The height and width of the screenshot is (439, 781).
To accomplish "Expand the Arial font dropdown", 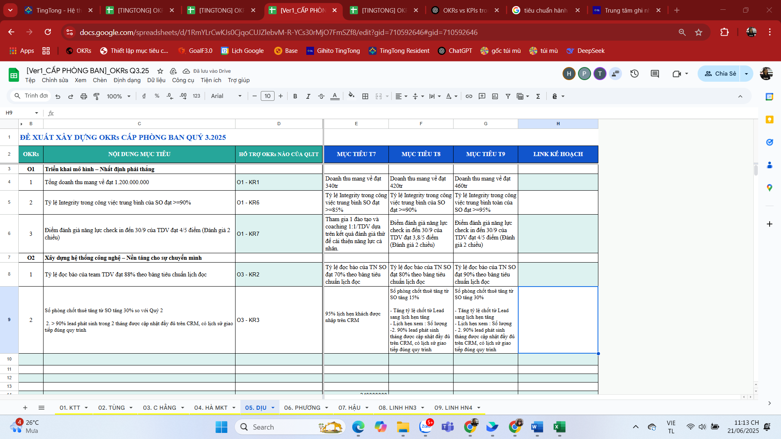I will [x=226, y=96].
